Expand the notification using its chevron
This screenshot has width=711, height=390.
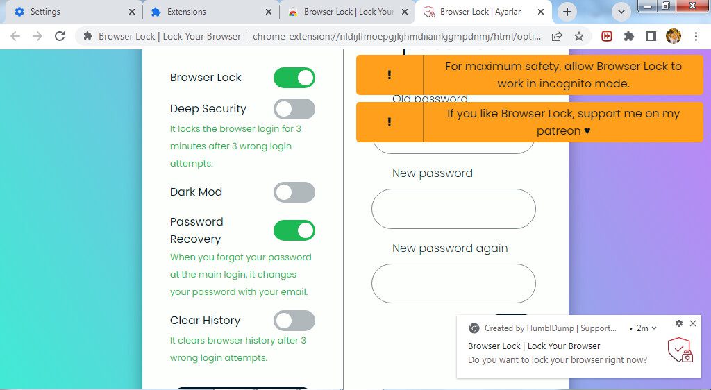point(654,328)
